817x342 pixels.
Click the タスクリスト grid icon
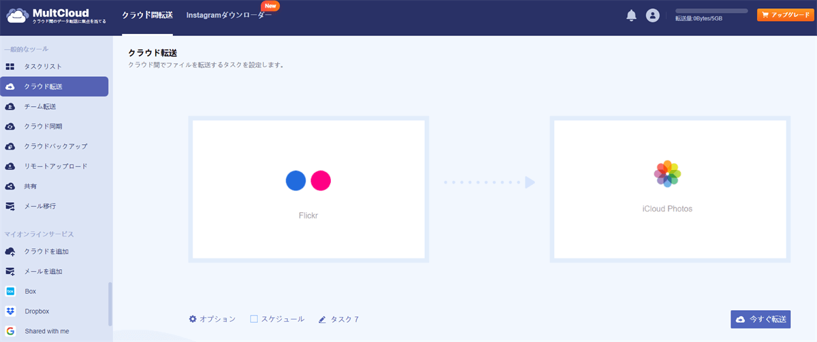10,67
